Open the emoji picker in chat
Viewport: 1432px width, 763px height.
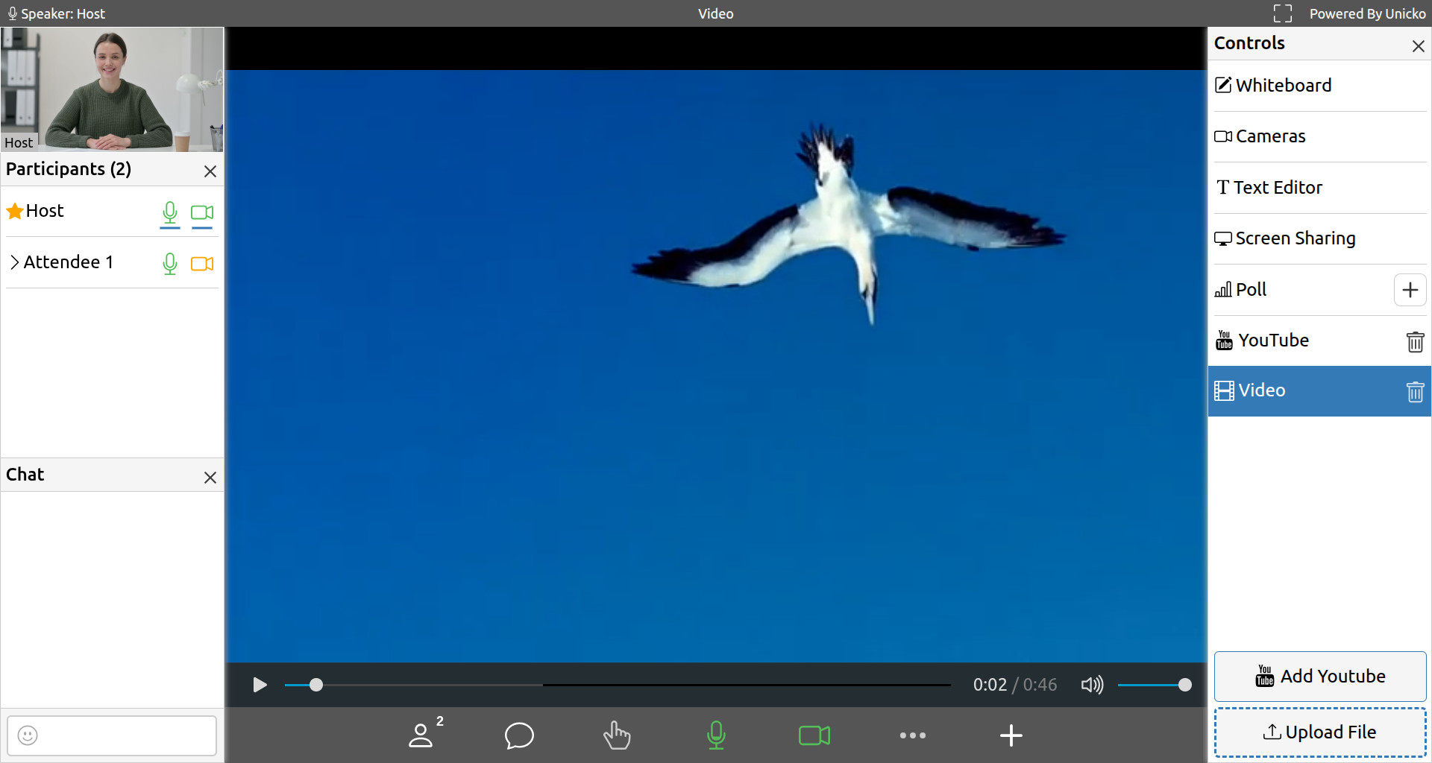[28, 735]
